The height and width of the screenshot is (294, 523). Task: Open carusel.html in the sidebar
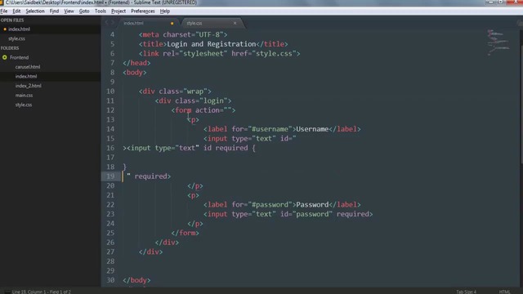(x=28, y=67)
